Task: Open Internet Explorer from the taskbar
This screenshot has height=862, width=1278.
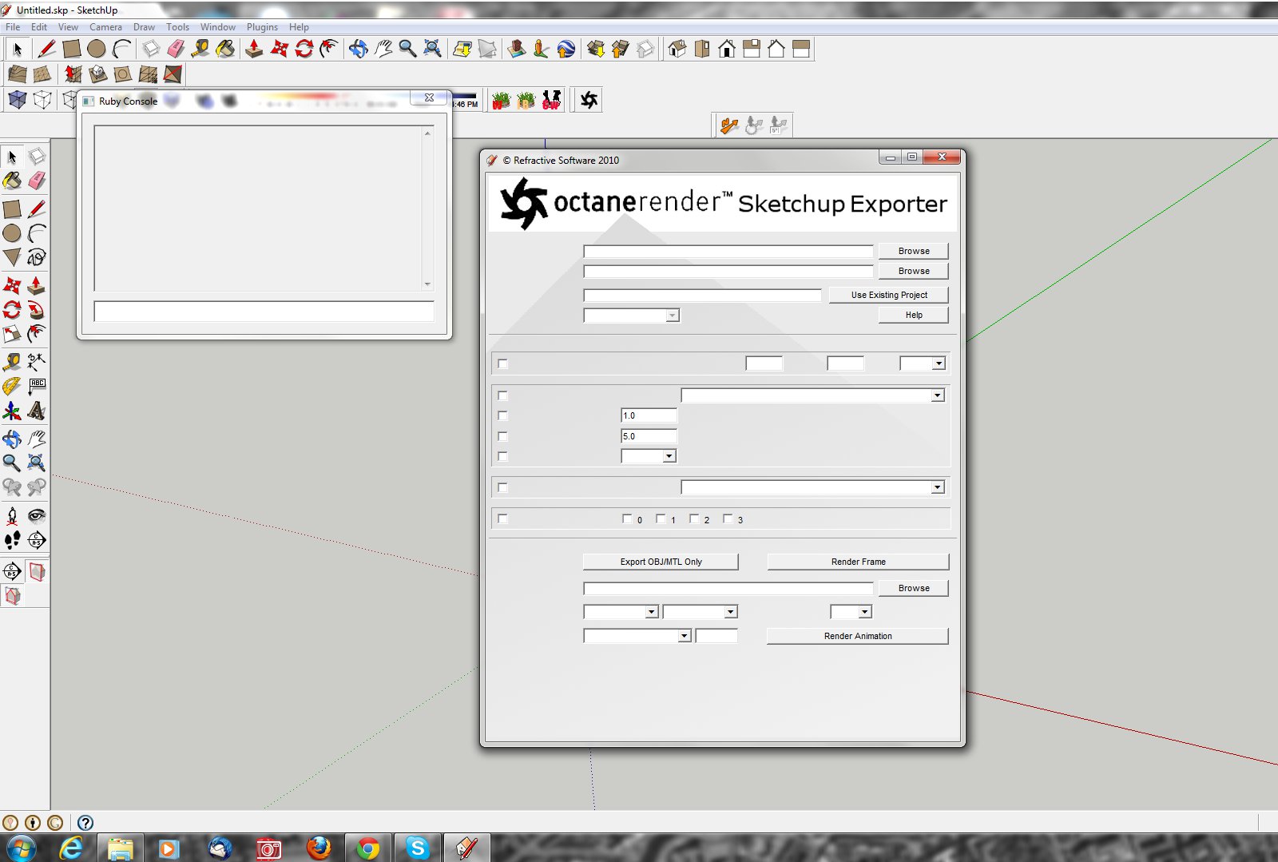Action: coord(71,848)
